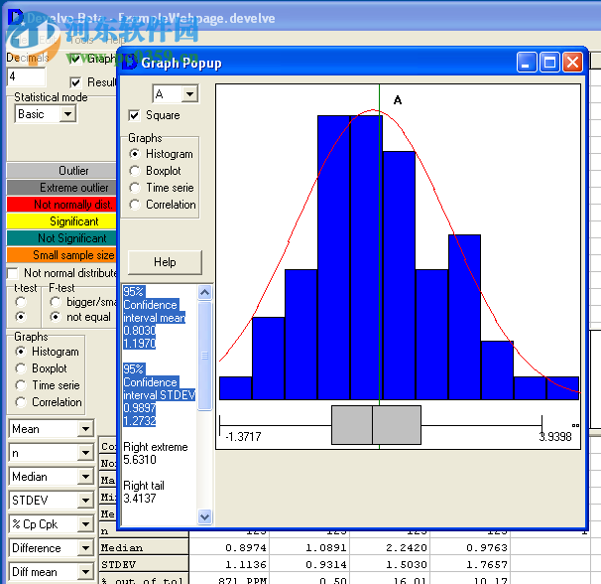Select Correlation radio in main window
601x584 pixels.
pyautogui.click(x=20, y=402)
